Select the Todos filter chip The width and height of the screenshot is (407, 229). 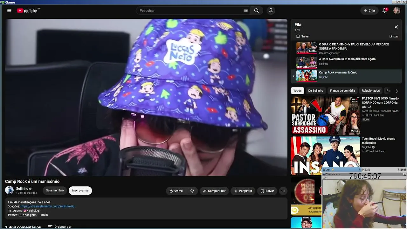[297, 91]
